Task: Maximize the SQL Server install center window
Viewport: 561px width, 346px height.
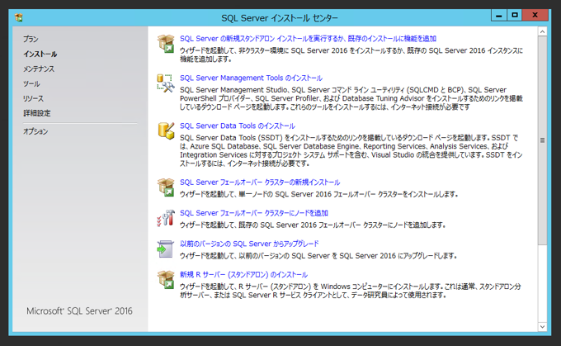Action: [x=515, y=15]
